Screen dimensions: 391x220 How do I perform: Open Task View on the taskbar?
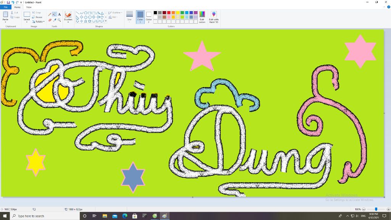(x=94, y=216)
